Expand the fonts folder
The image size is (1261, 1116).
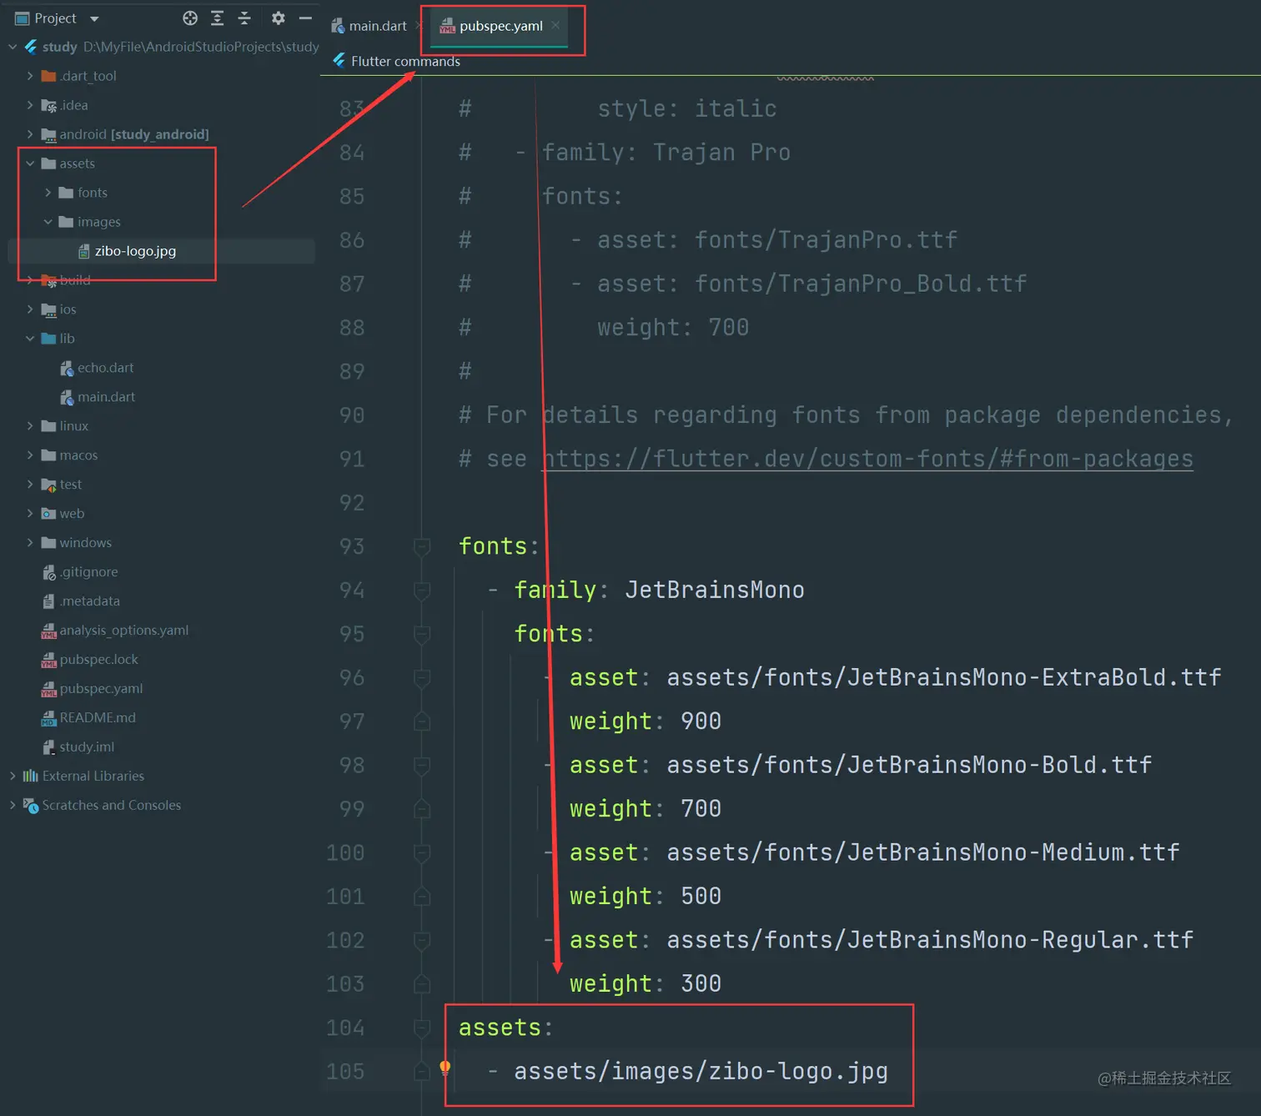click(48, 193)
